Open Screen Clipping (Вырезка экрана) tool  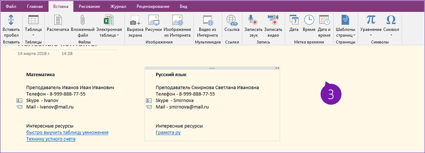(135, 20)
